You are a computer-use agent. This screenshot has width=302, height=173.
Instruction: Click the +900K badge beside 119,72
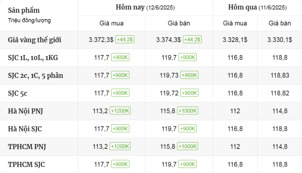(189, 93)
